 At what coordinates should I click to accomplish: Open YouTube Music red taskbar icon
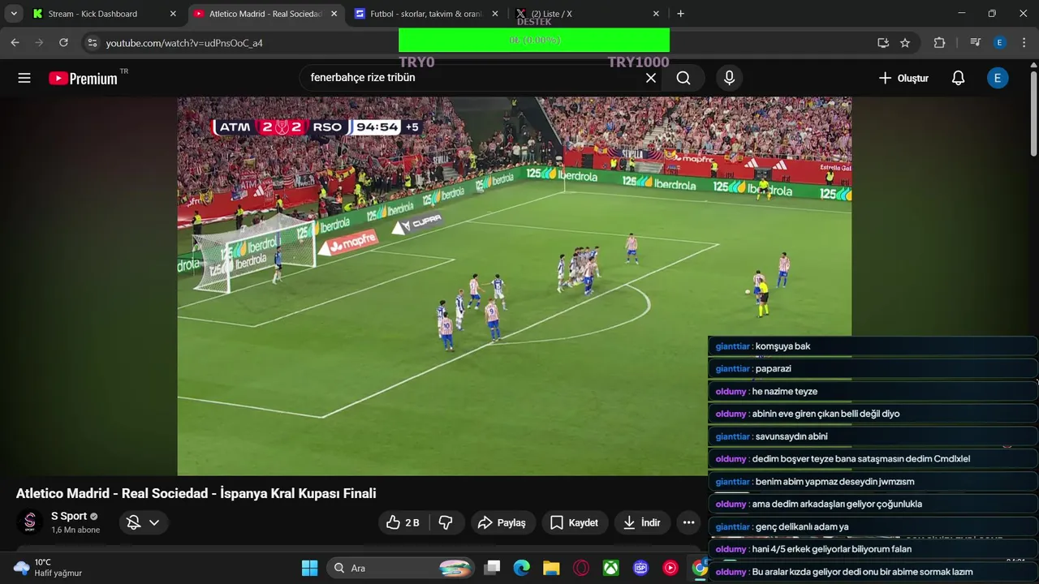point(670,568)
